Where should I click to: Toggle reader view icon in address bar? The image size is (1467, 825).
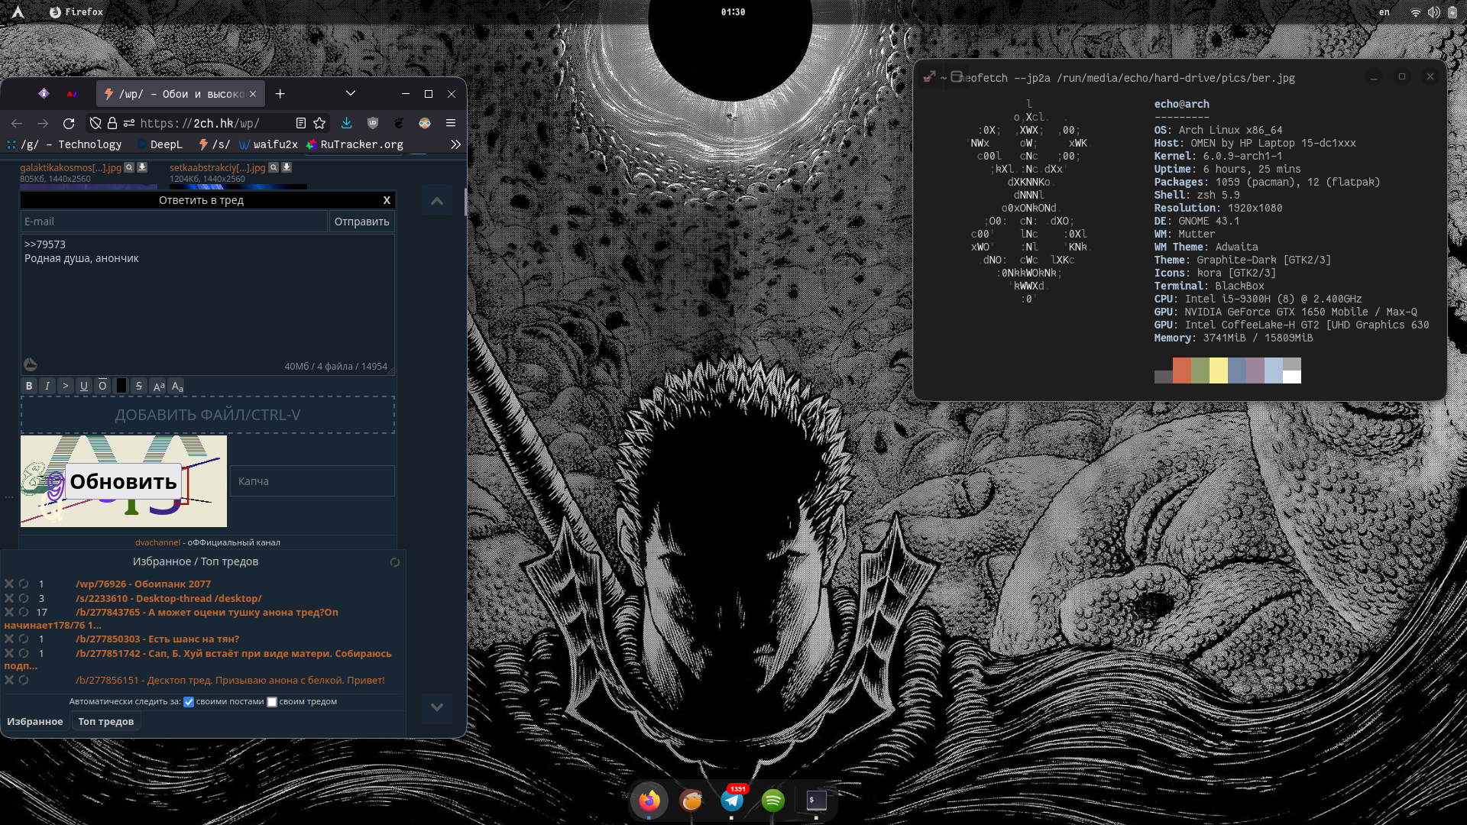pos(300,123)
